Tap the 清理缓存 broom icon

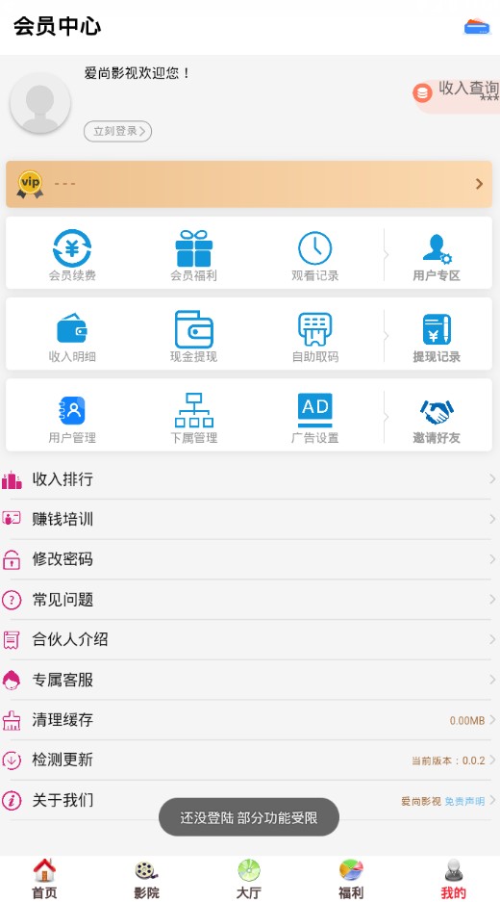coord(12,720)
